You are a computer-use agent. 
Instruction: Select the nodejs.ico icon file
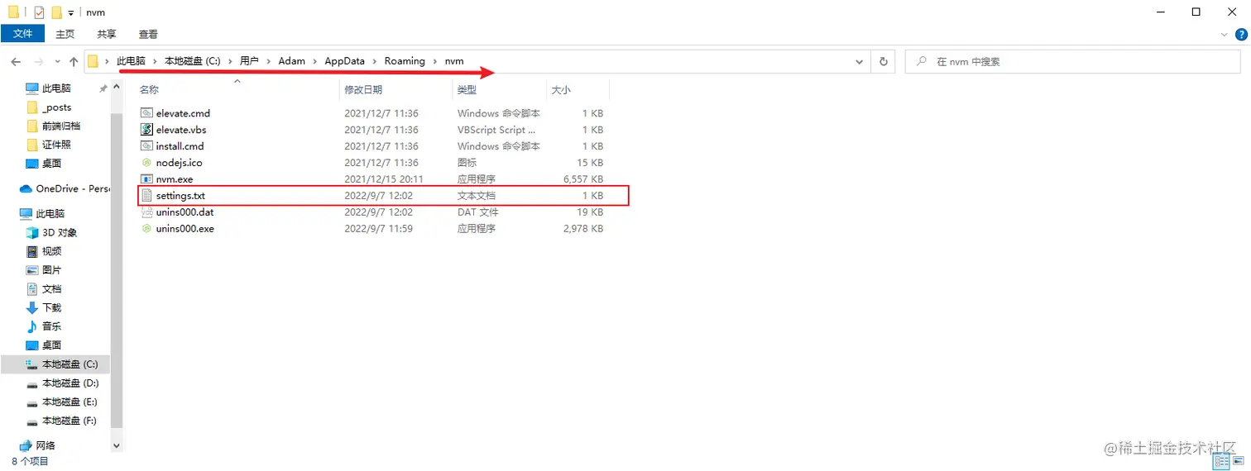coord(146,163)
